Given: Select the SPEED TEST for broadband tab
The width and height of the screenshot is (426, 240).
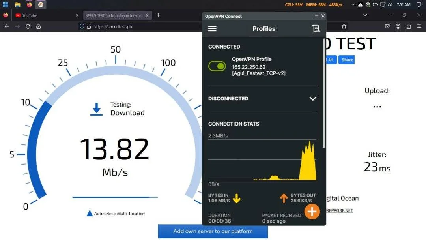Looking at the screenshot, I should [114, 15].
